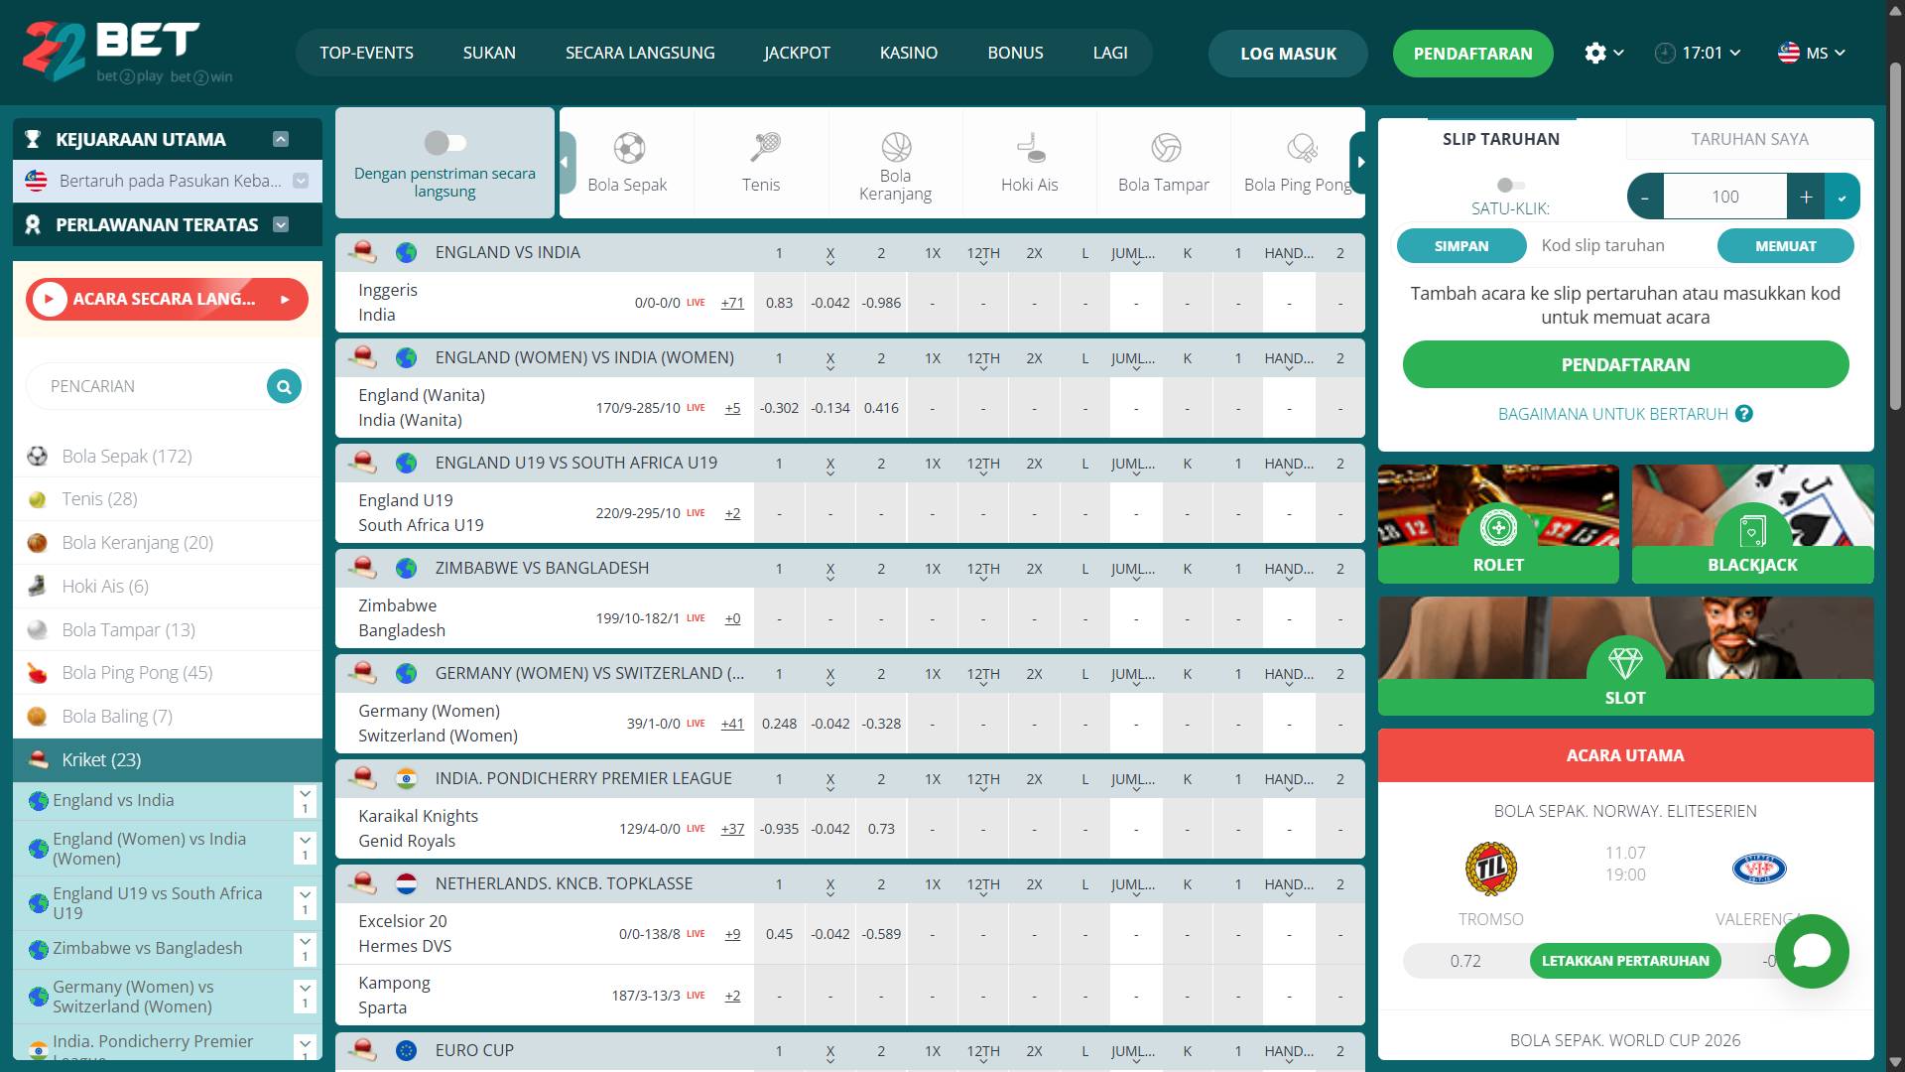1905x1072 pixels.
Task: Switch to the Slip Taruhan tab
Action: pos(1501,139)
